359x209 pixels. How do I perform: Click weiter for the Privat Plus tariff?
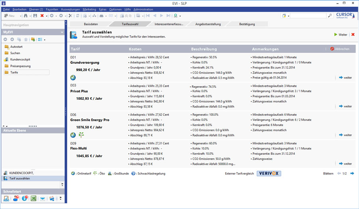345,106
